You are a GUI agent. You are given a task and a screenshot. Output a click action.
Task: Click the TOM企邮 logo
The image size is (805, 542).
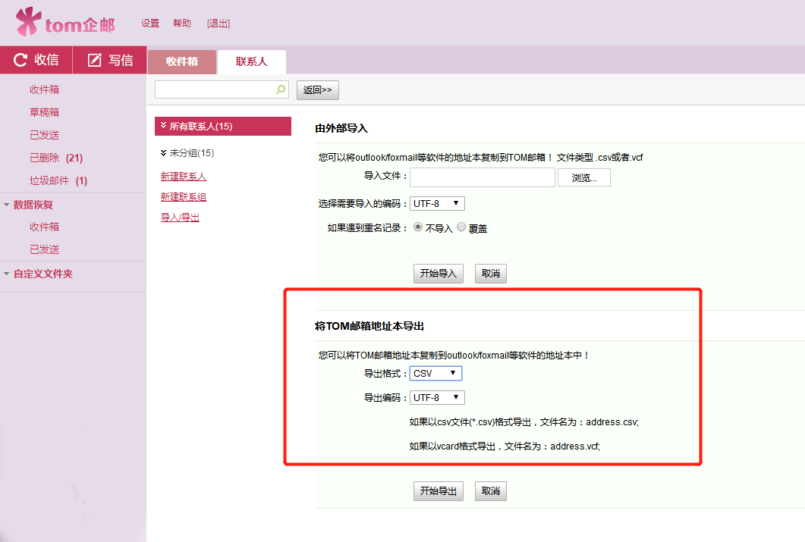click(x=66, y=23)
